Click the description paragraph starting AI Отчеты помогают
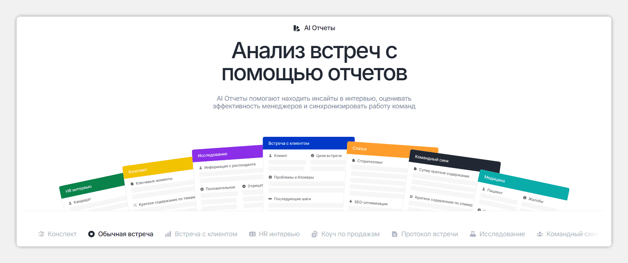Screen dimensions: 628x263 pyautogui.click(x=314, y=102)
